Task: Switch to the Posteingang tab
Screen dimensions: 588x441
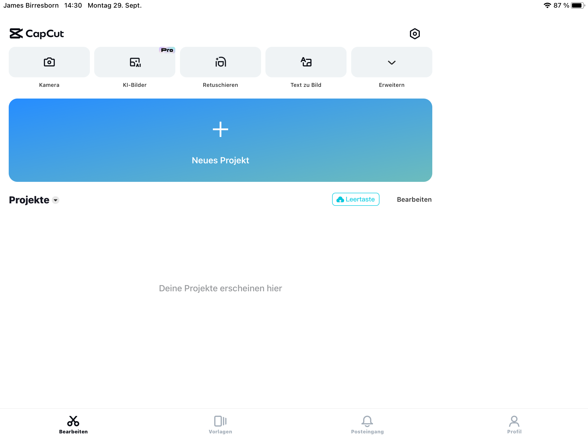Action: [367, 424]
